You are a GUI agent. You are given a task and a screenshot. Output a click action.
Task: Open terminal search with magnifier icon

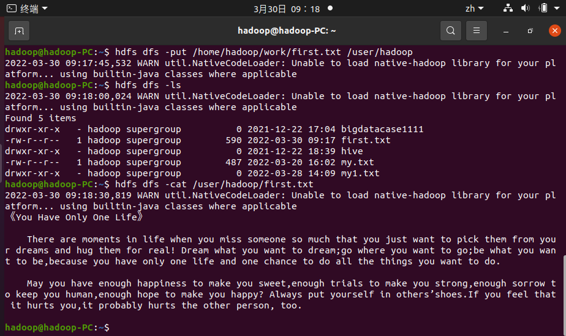pos(451,31)
